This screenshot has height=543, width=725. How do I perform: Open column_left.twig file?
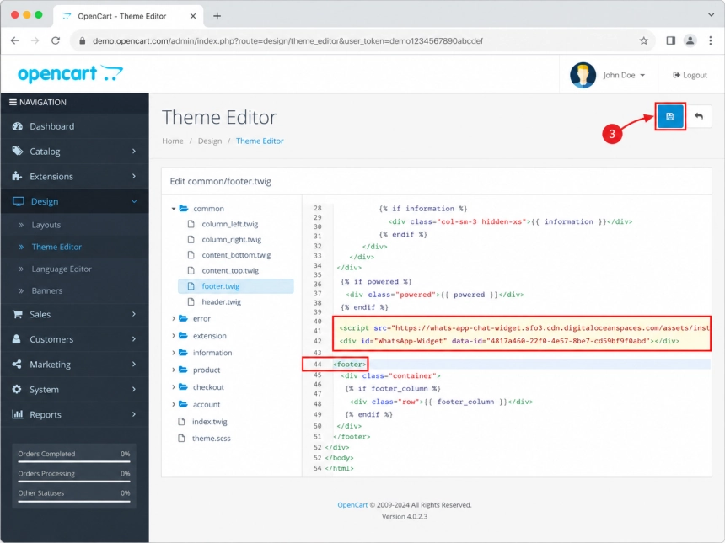click(230, 224)
